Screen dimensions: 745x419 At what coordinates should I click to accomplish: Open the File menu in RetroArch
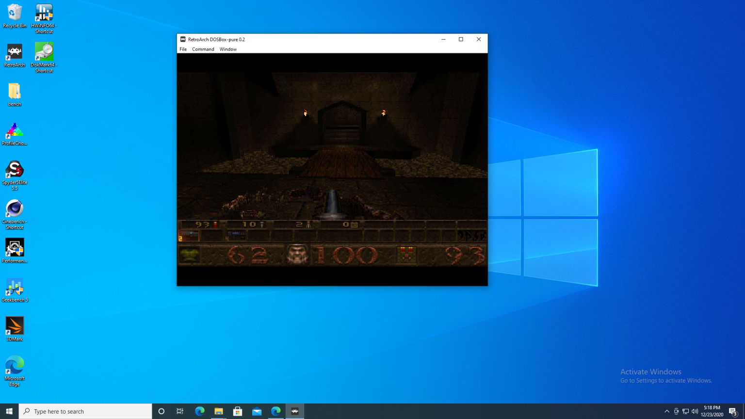coord(183,49)
